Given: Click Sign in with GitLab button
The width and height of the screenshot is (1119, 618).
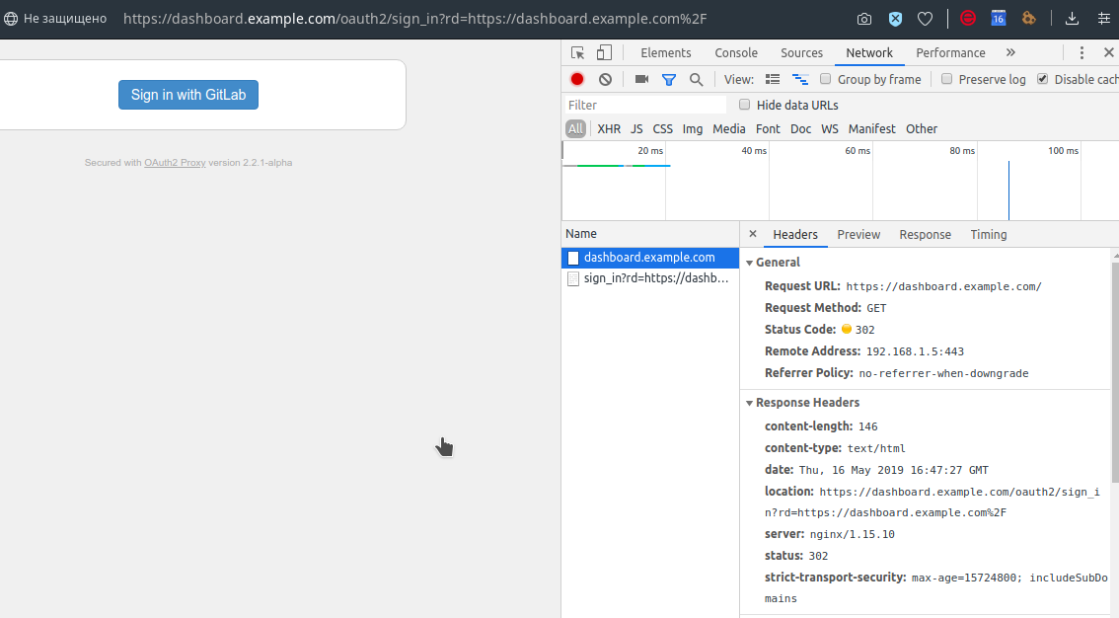Looking at the screenshot, I should click(x=188, y=95).
